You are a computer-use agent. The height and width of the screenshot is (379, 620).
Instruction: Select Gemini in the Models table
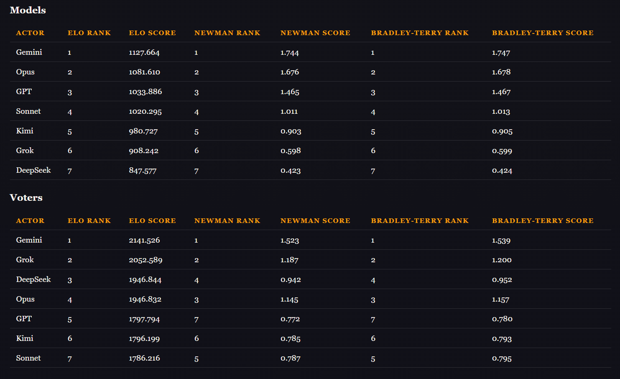(29, 52)
